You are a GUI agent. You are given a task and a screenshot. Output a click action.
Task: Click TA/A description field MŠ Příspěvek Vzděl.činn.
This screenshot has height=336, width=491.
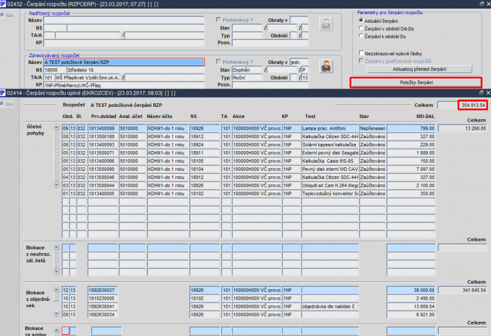point(87,77)
